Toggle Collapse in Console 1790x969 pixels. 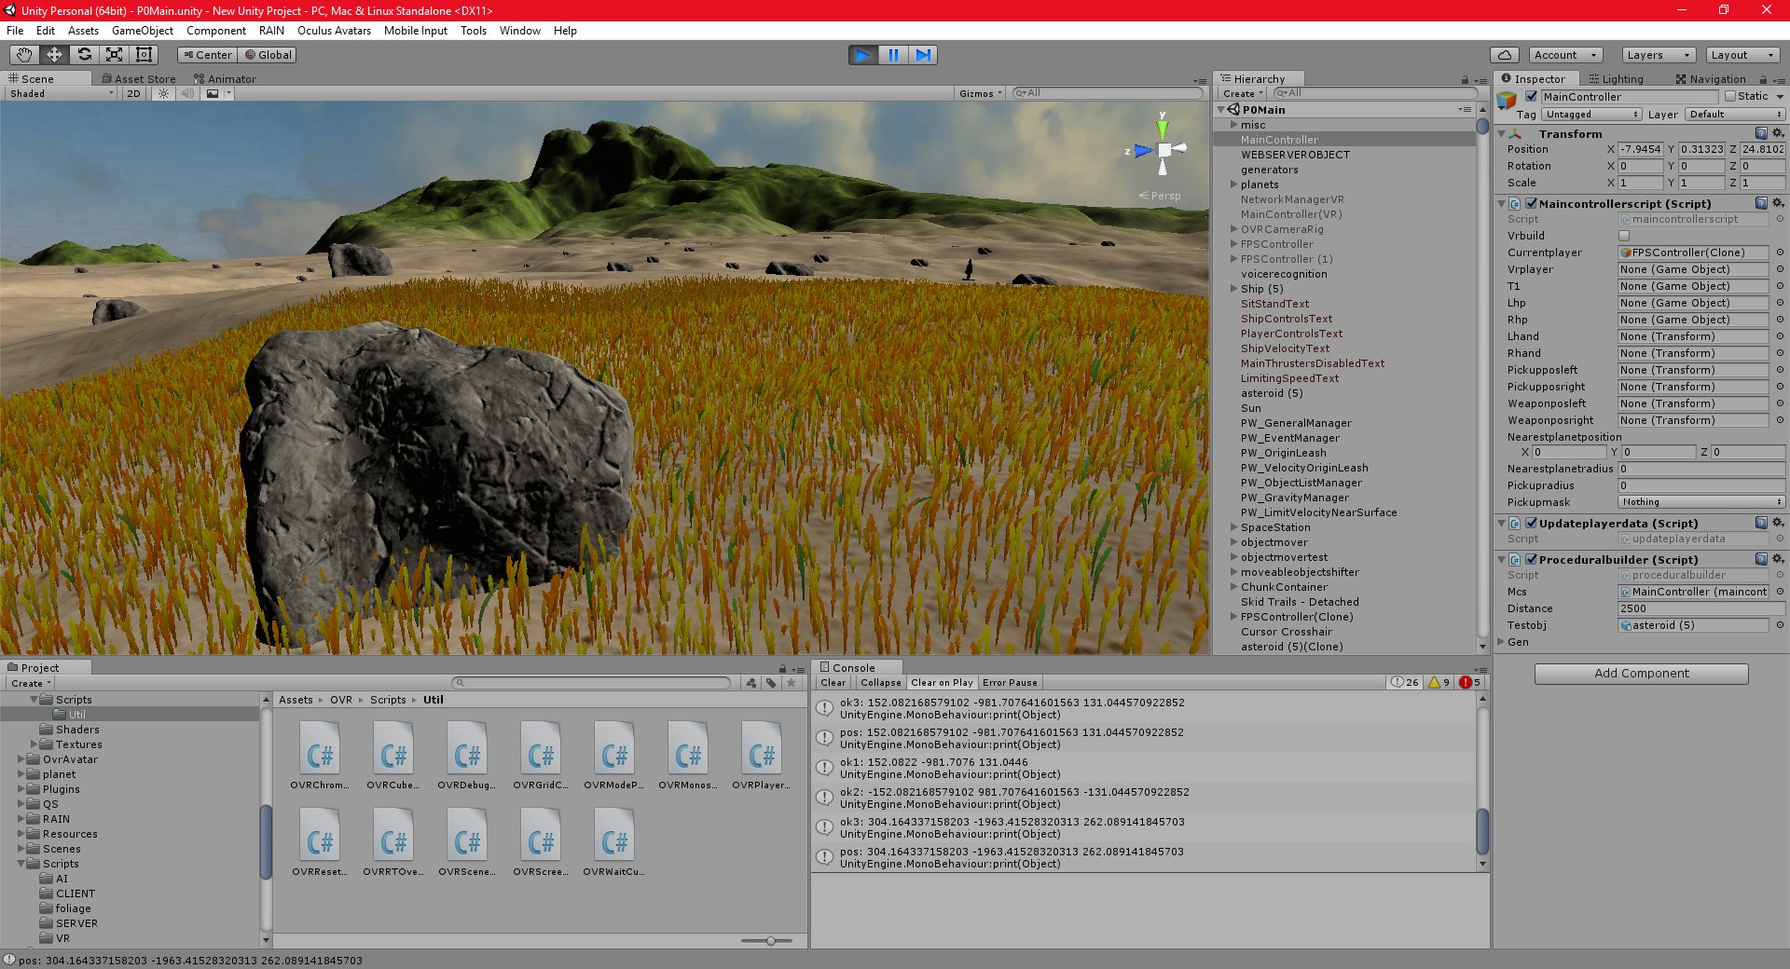[880, 683]
